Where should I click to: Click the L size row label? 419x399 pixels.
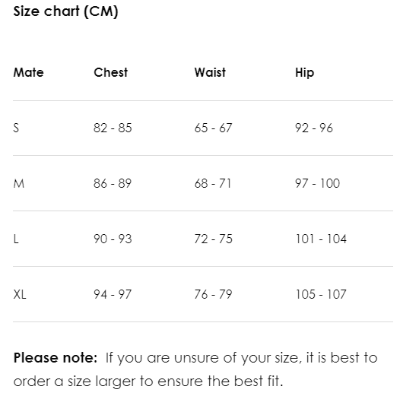tap(16, 239)
